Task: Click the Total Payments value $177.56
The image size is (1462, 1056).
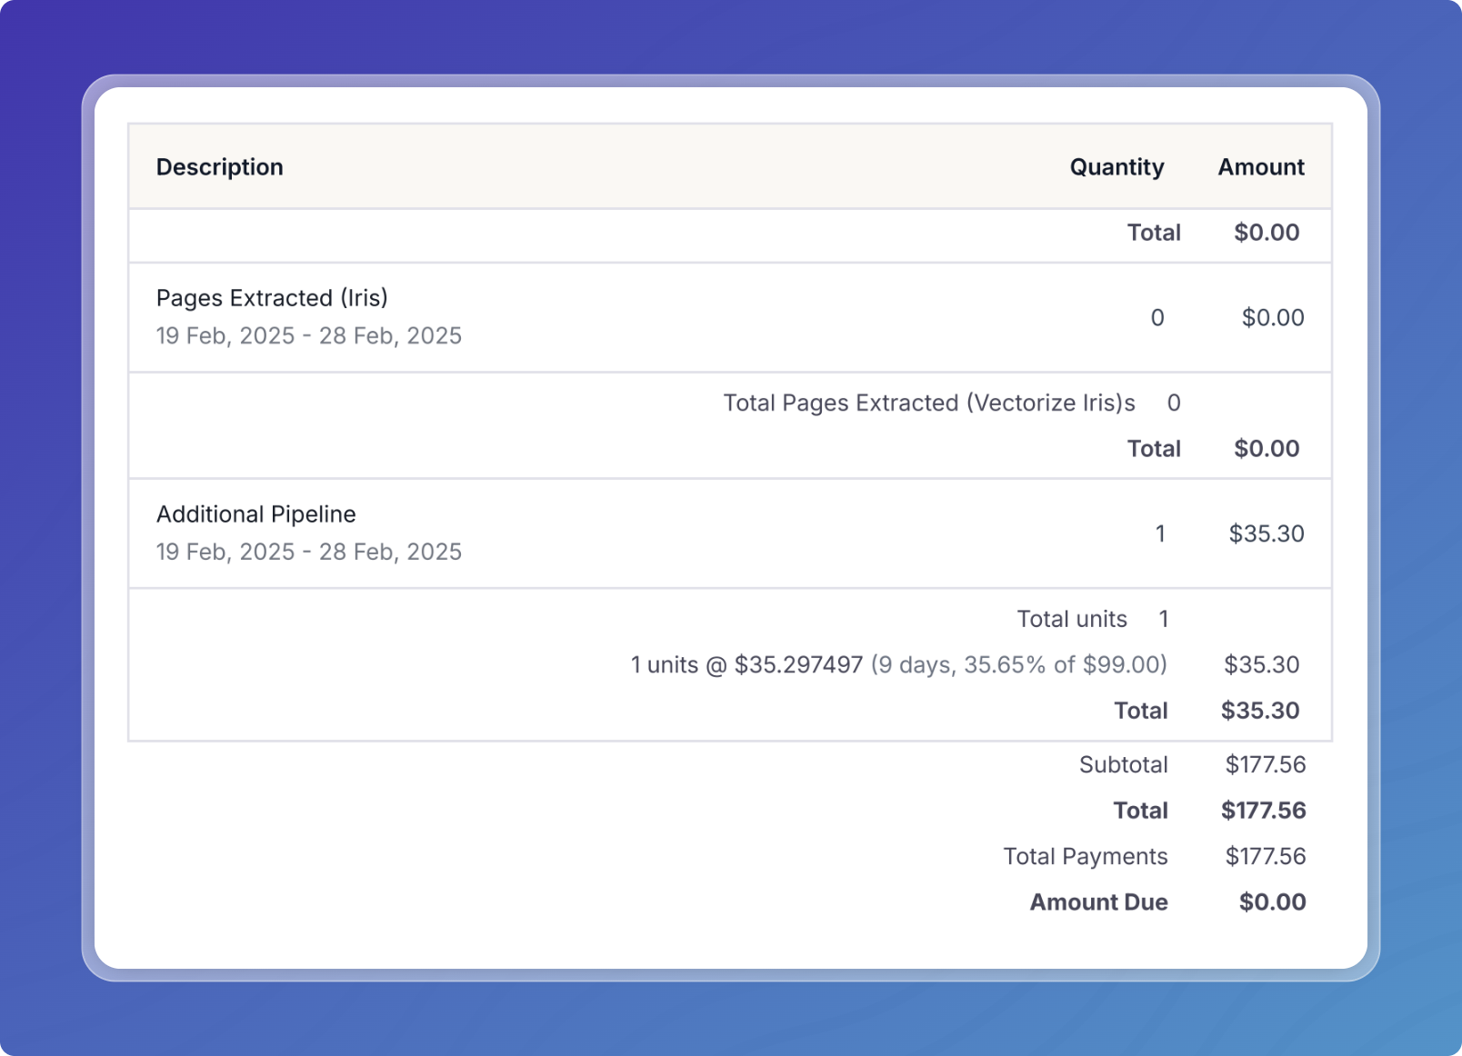Action: point(1266,857)
